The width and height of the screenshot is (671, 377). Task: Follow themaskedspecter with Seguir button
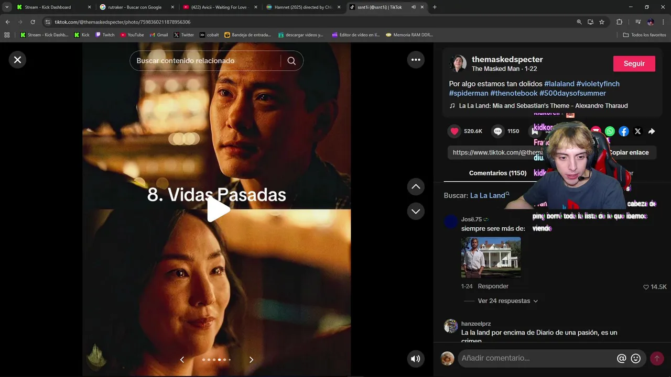click(634, 63)
